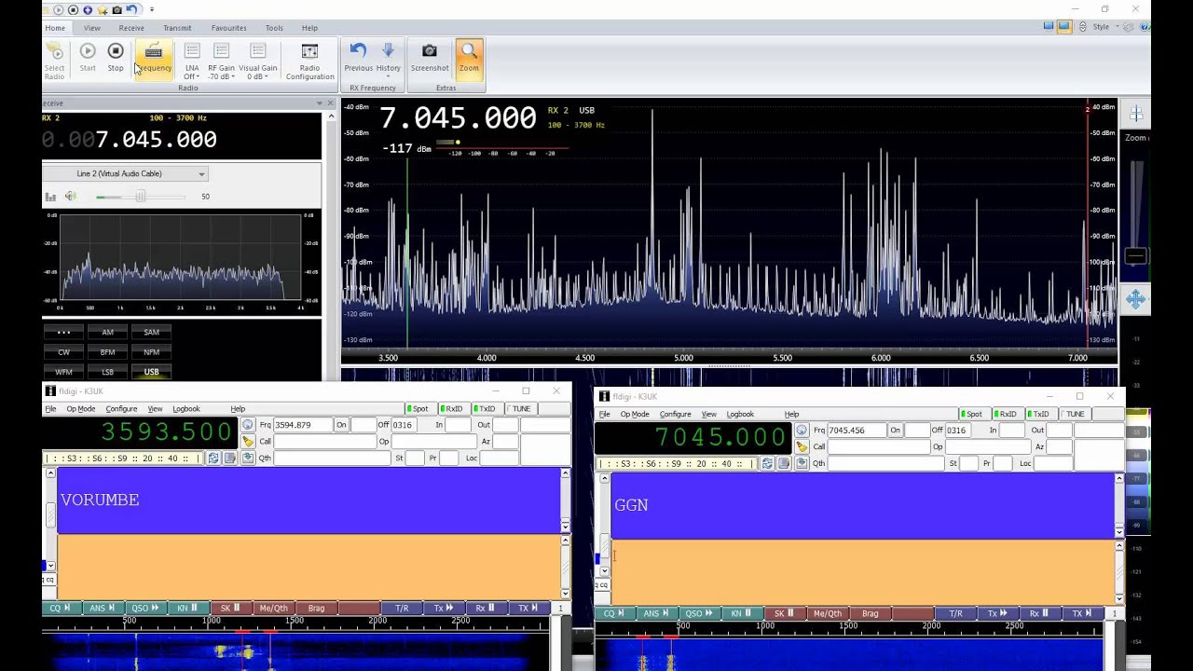Open the Receive panel menu arrow
The image size is (1193, 671).
tap(319, 103)
